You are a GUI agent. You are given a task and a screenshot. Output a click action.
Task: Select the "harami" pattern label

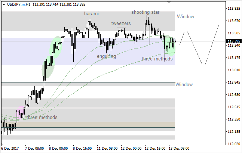(91, 14)
